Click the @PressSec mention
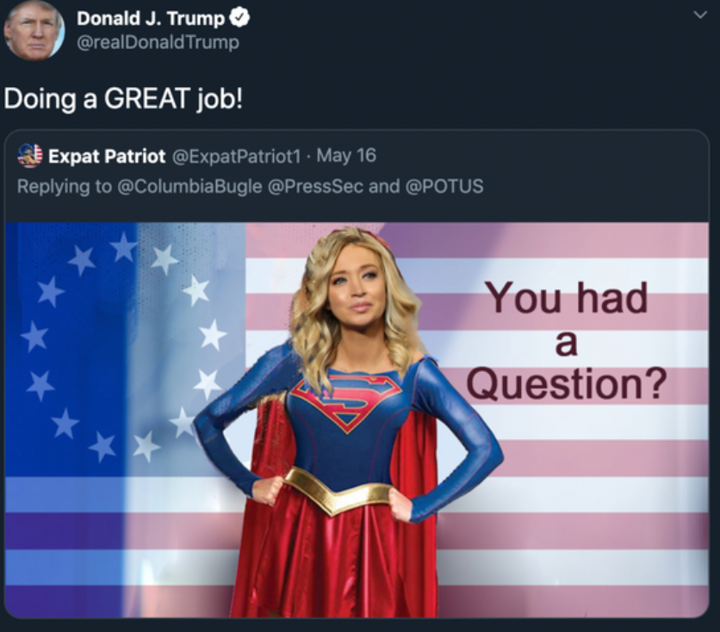 point(315,186)
